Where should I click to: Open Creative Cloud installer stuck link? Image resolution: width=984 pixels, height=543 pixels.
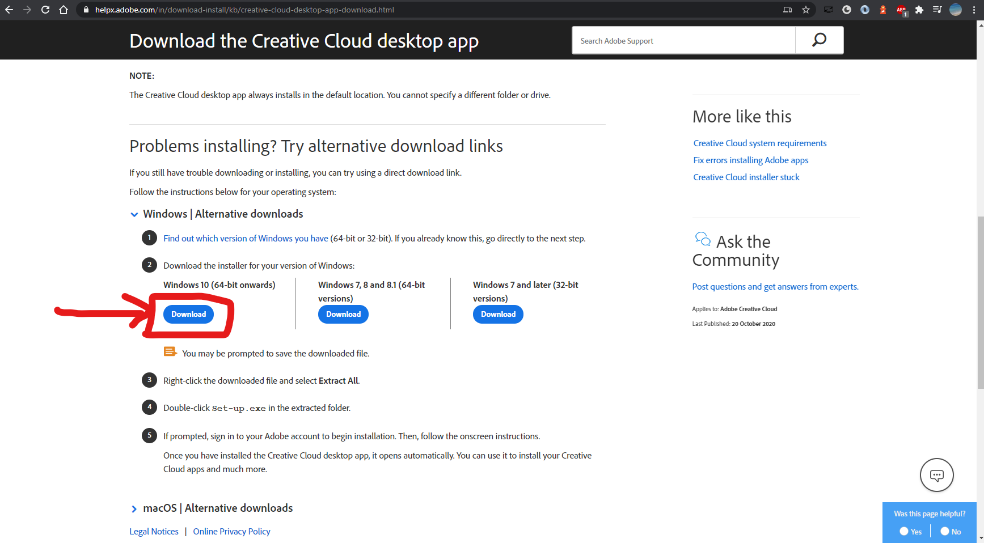click(x=746, y=177)
